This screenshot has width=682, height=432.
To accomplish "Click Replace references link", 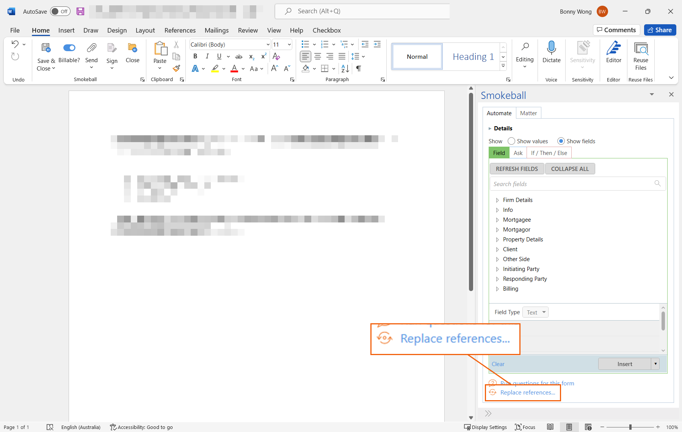I will (527, 392).
